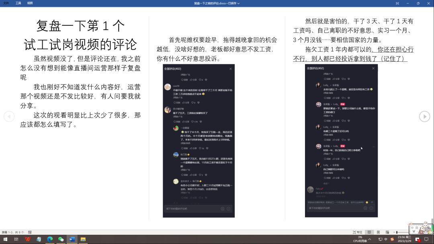
Task: Open File Explorer from taskbar
Action: coord(83,239)
